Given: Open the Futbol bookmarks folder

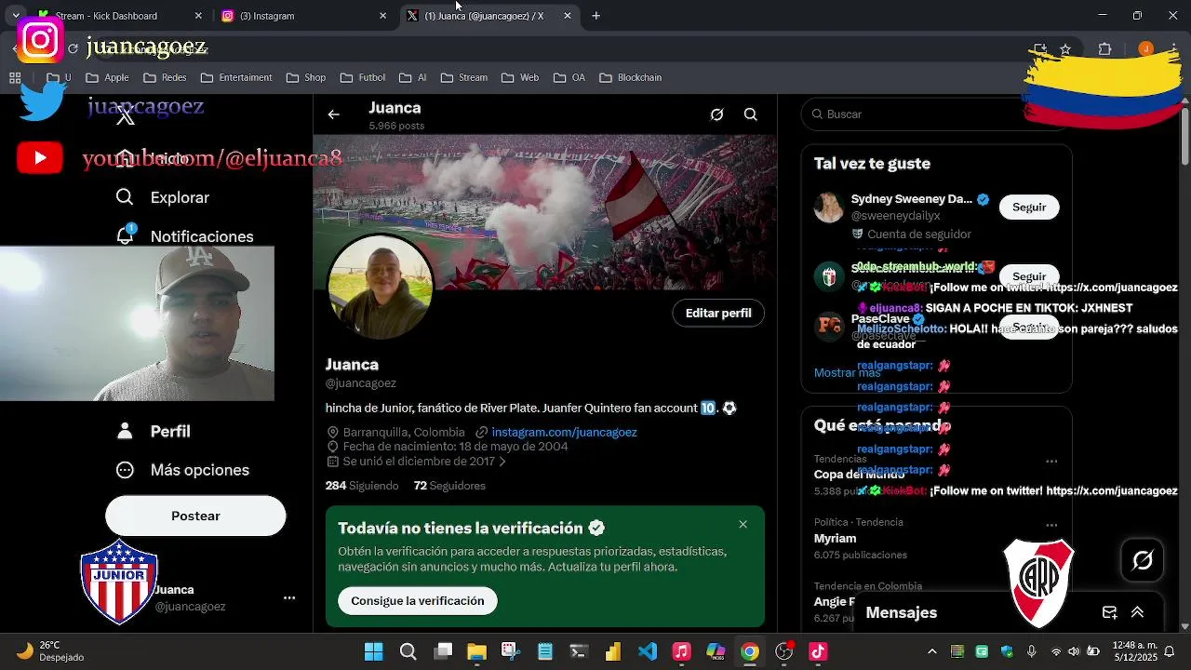Looking at the screenshot, I should (x=363, y=77).
